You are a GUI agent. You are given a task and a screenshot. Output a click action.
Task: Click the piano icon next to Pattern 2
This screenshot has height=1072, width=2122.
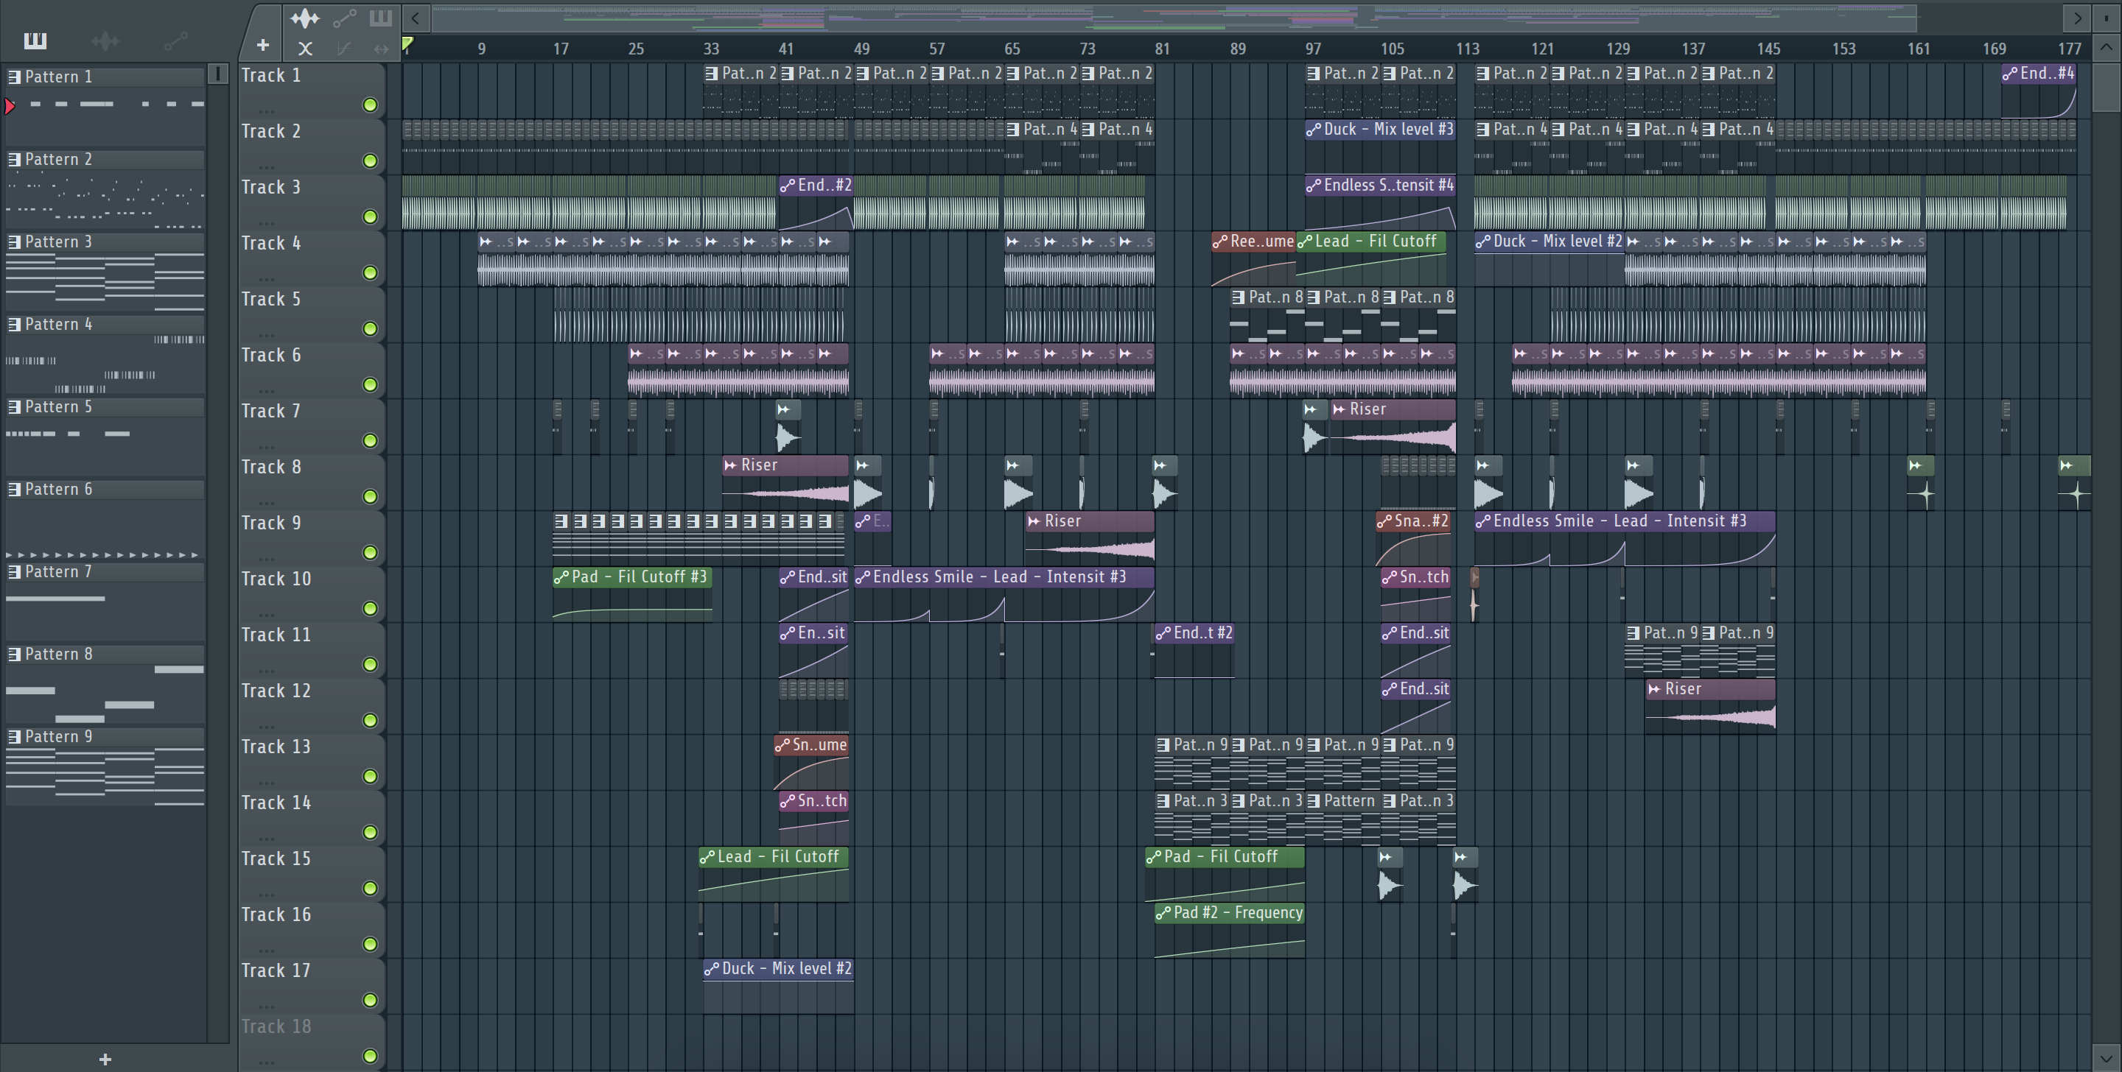(14, 159)
